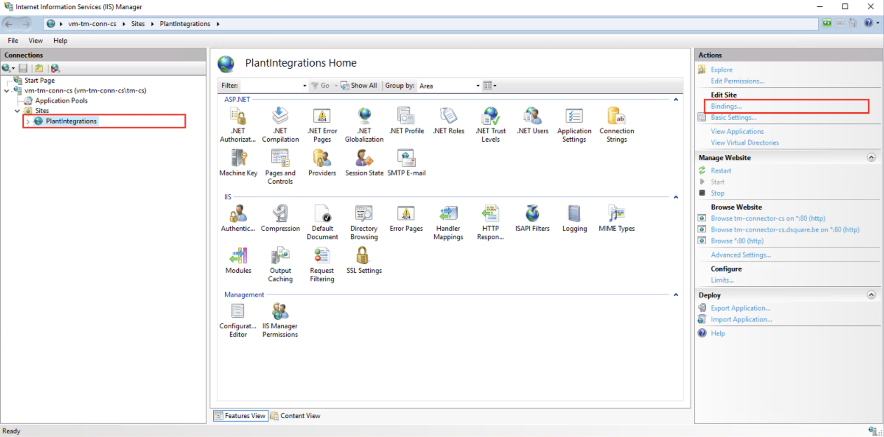
Task: Click into the Filter input field
Action: coord(271,86)
